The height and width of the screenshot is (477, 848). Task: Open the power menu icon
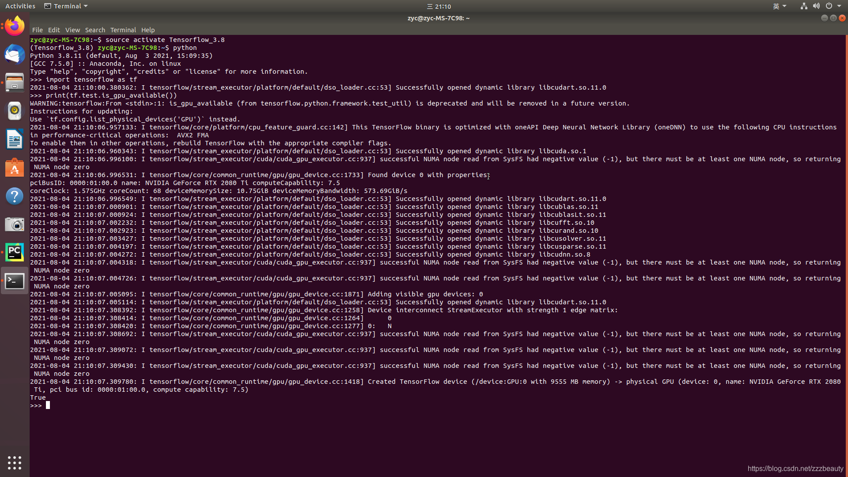tap(829, 6)
